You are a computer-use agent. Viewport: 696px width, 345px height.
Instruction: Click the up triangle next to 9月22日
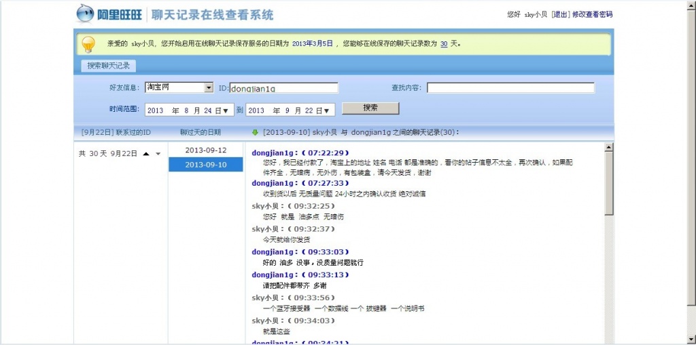click(x=146, y=154)
